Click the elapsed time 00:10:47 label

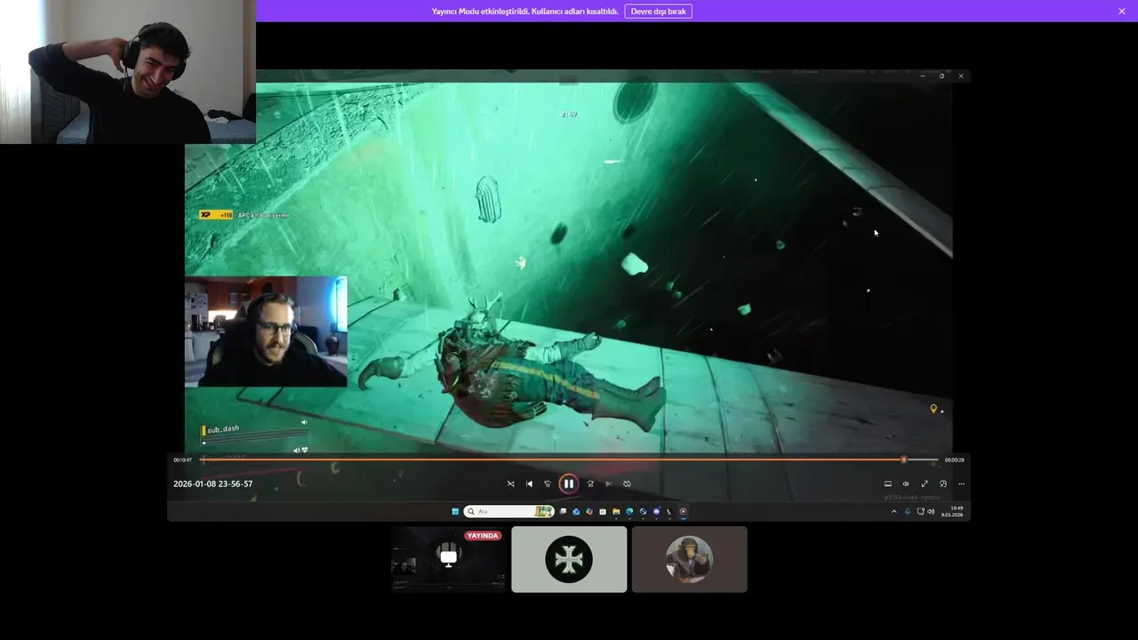[x=182, y=460]
